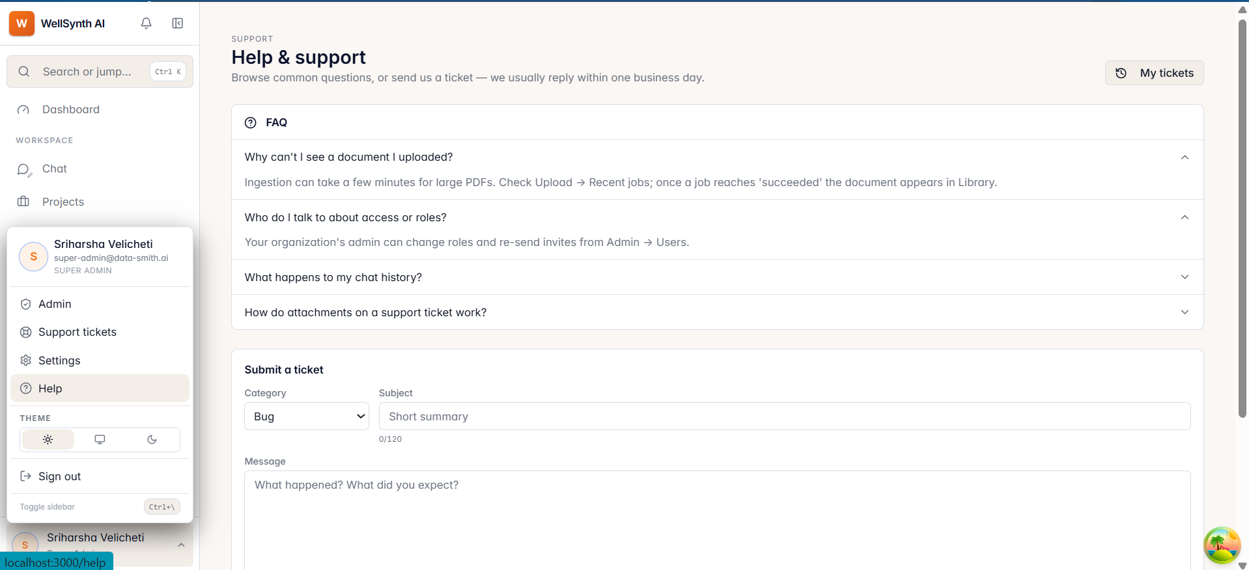Click the Sign out arrow icon
Viewport: 1249px width, 570px height.
click(x=26, y=476)
